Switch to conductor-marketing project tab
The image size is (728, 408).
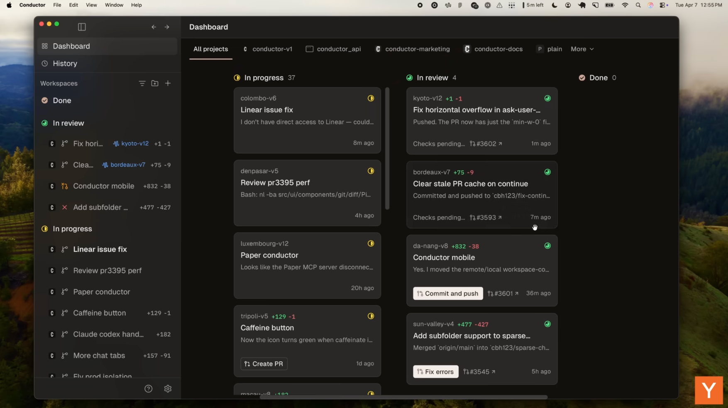413,49
